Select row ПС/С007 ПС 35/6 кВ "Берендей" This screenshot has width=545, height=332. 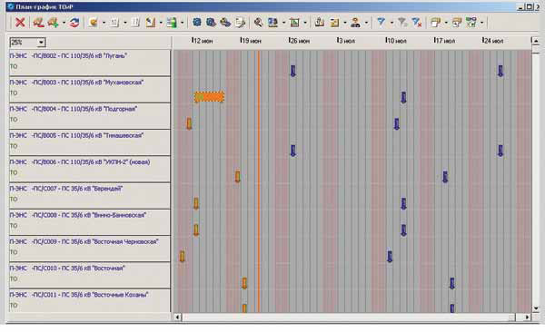click(90, 196)
